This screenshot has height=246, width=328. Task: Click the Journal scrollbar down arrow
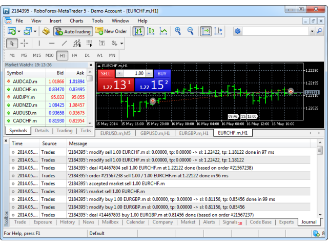[320, 215]
